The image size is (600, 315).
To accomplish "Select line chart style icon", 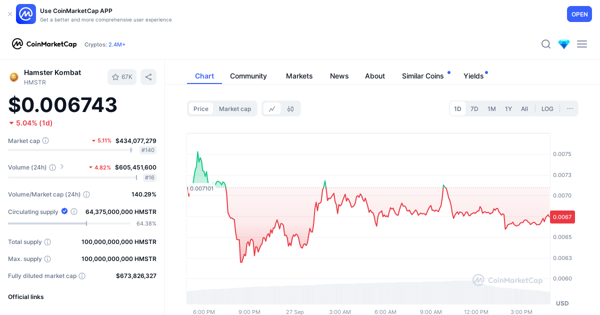I will (272, 108).
